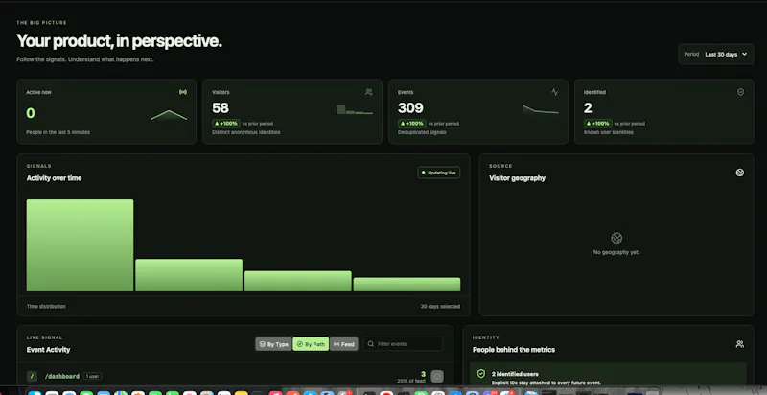Screen dimensions: 767x395
Task: Click the Events count 309
Action: click(x=410, y=108)
